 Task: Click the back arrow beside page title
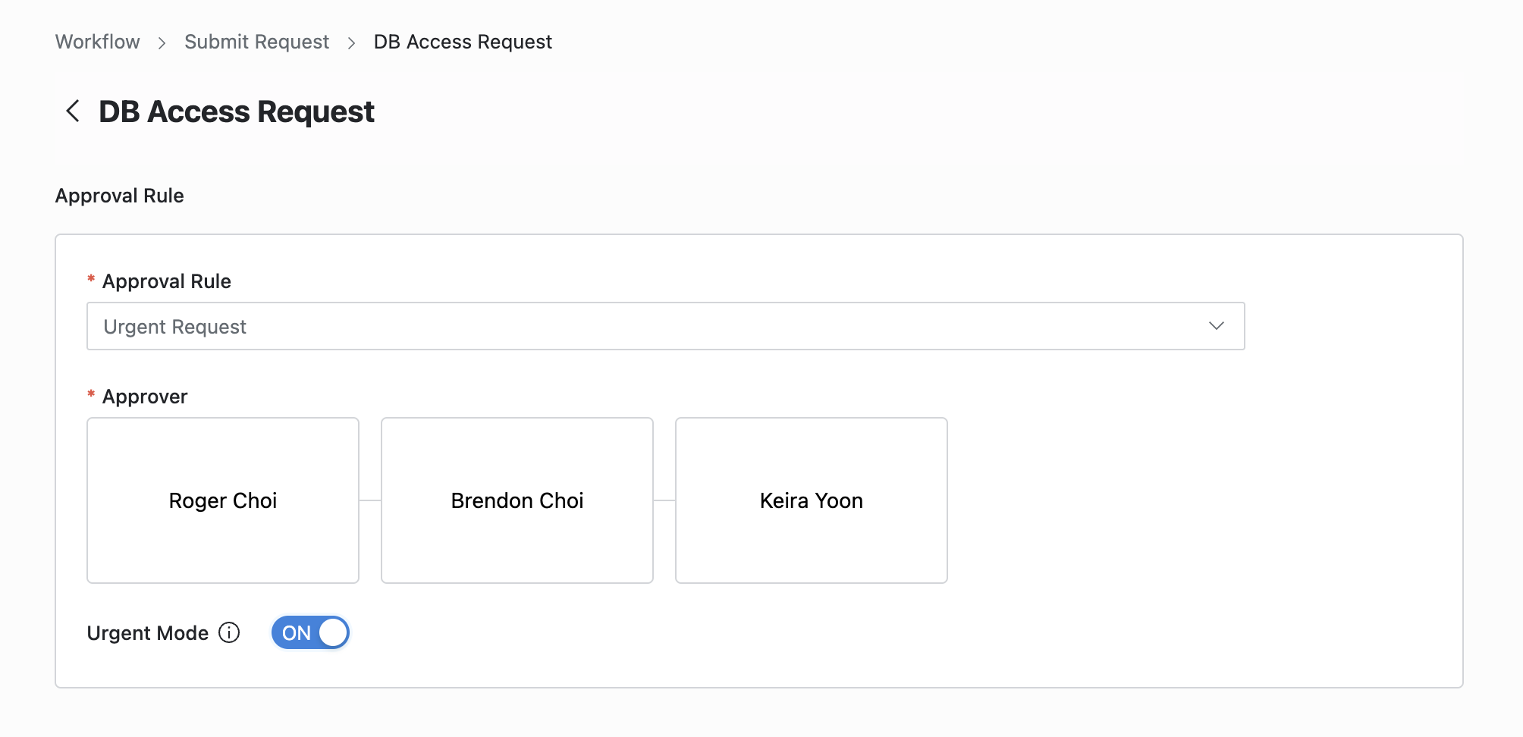(73, 111)
